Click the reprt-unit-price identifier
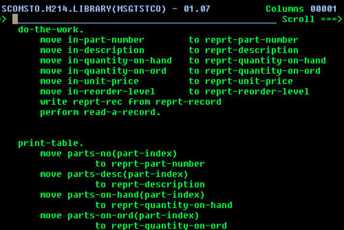 [x=249, y=82]
